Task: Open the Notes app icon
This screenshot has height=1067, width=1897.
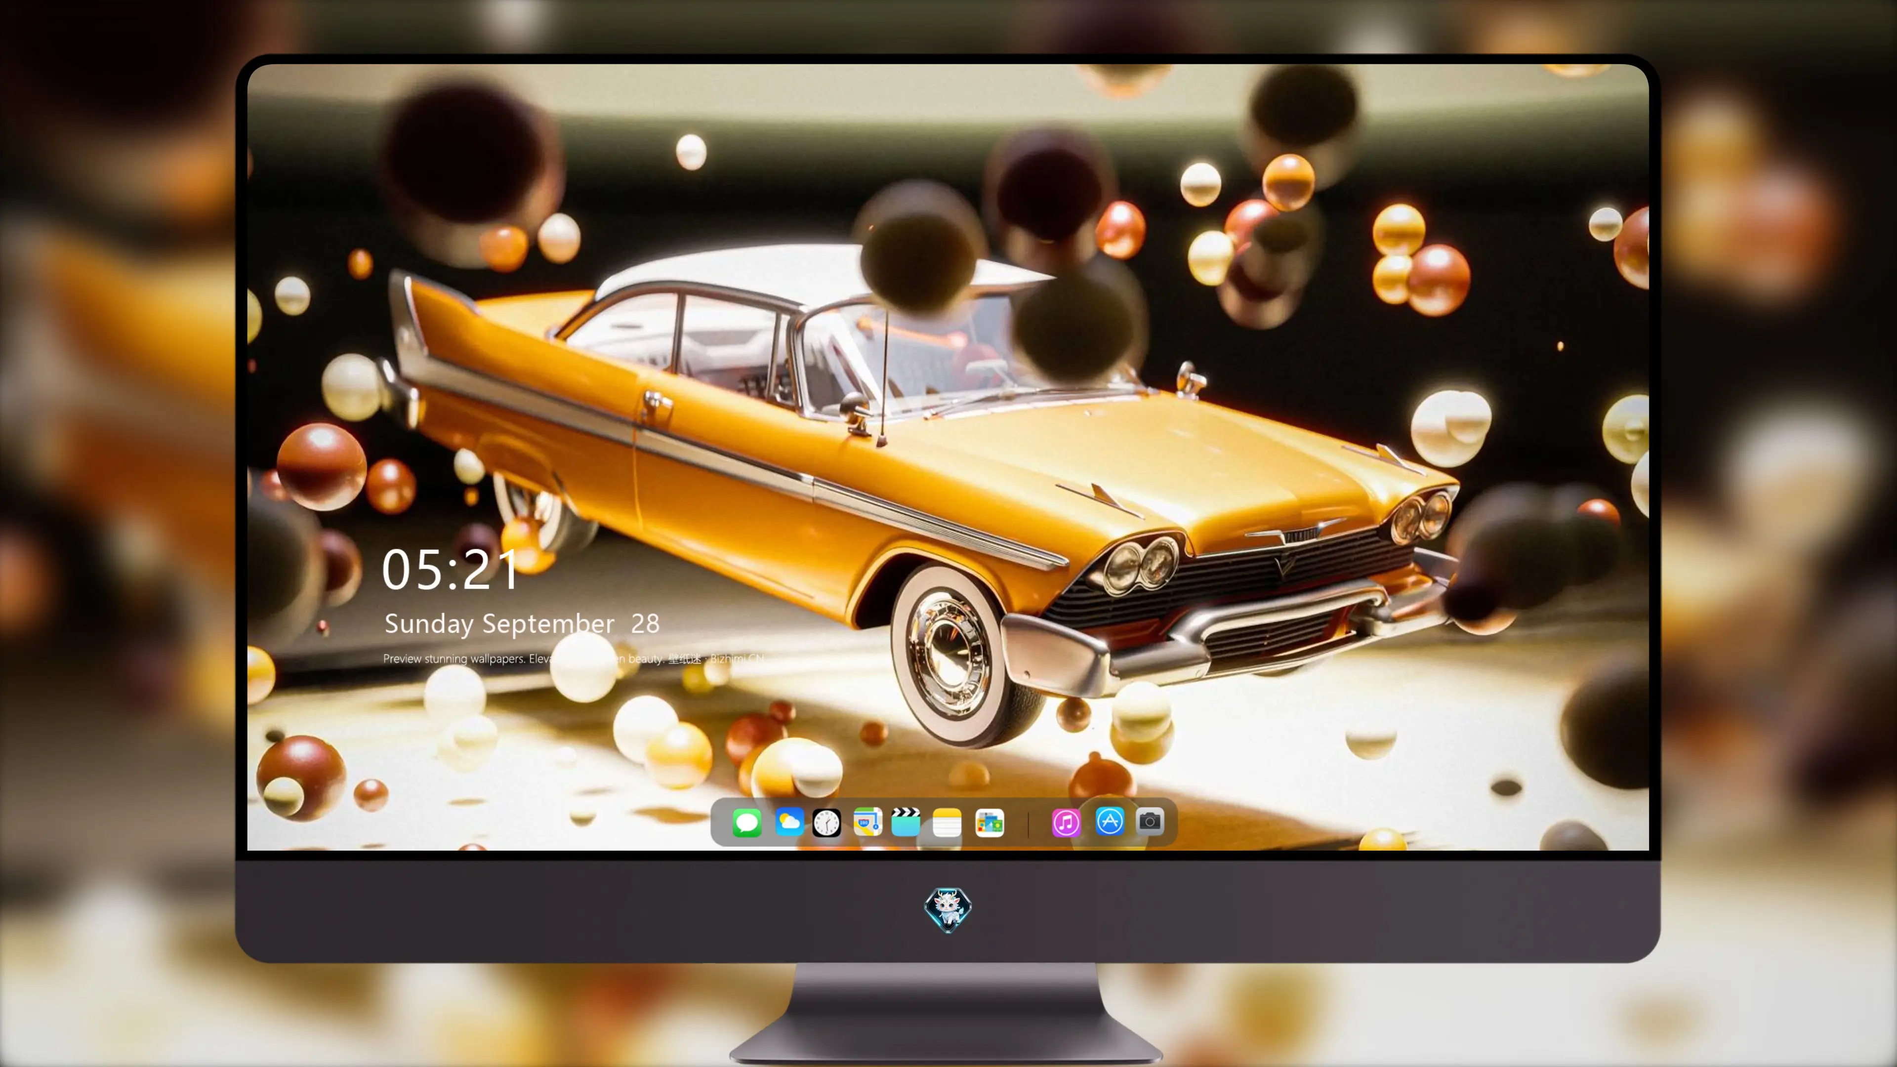Action: click(947, 822)
